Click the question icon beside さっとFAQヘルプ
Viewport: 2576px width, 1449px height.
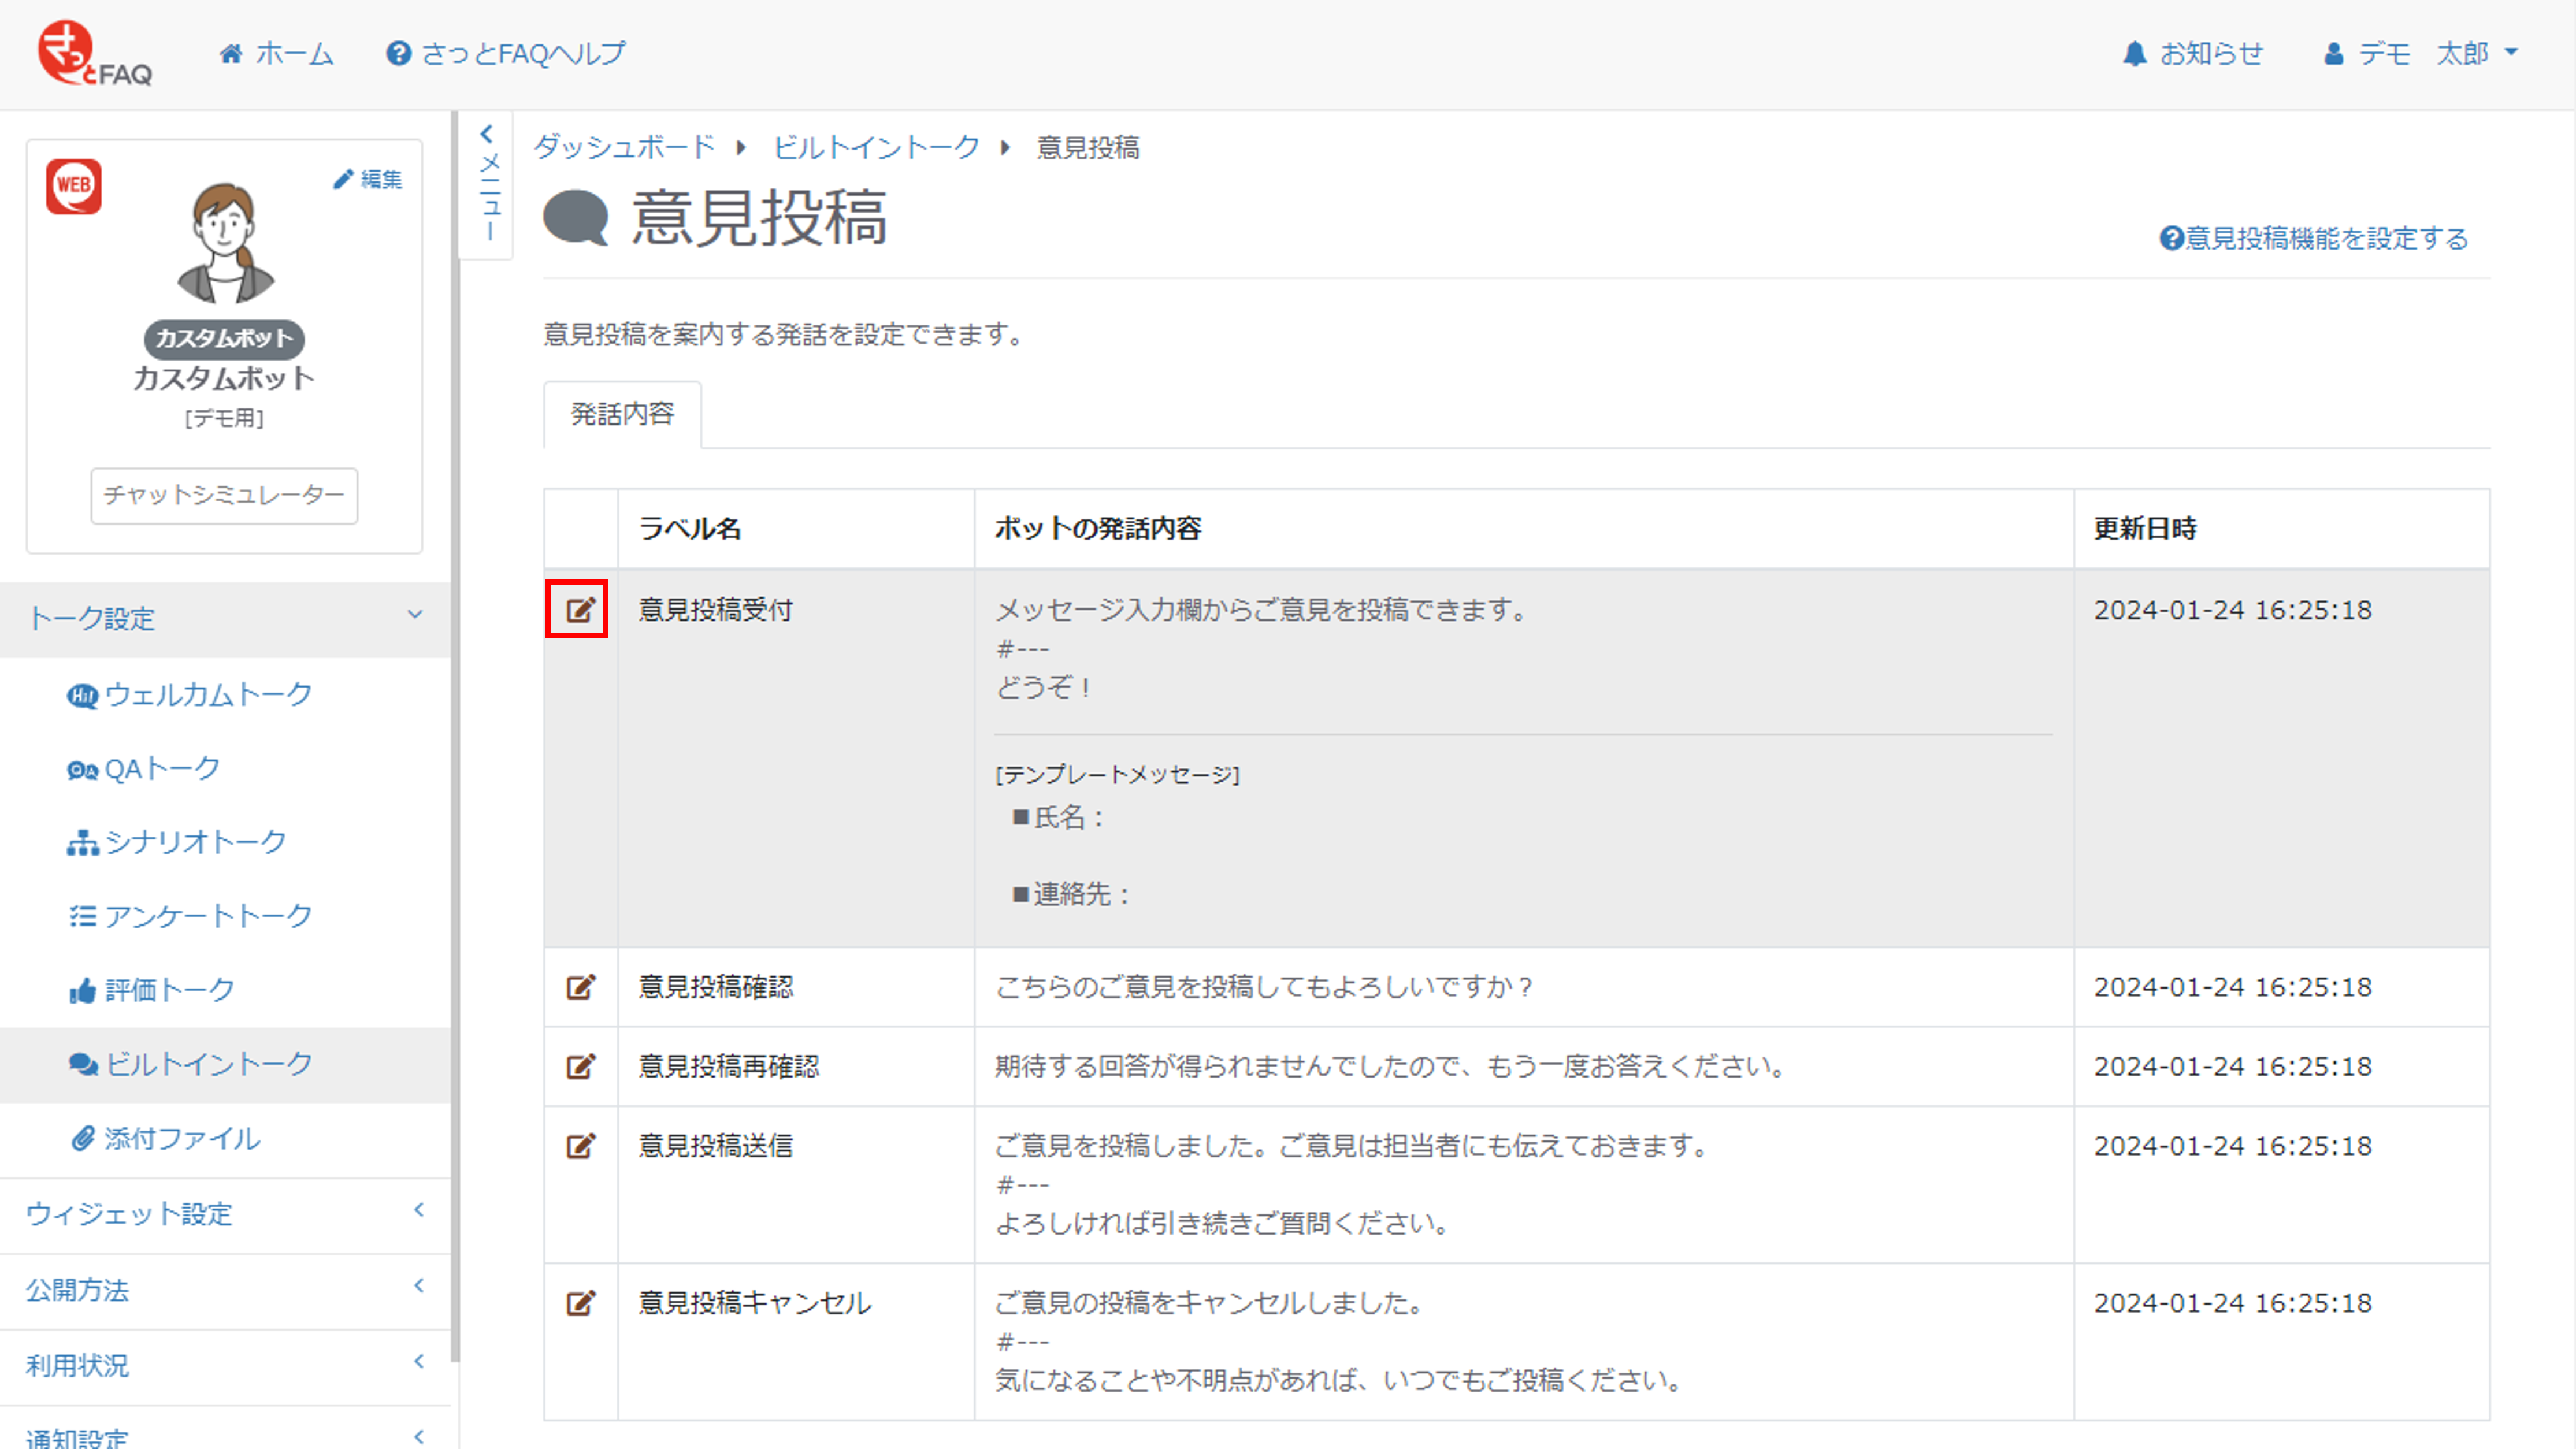point(398,53)
